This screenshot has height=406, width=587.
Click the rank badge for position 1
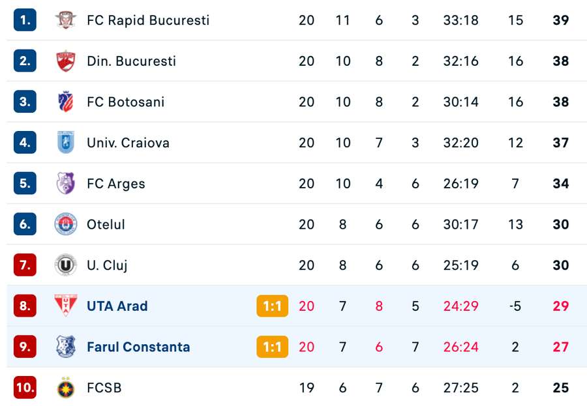[x=24, y=20]
